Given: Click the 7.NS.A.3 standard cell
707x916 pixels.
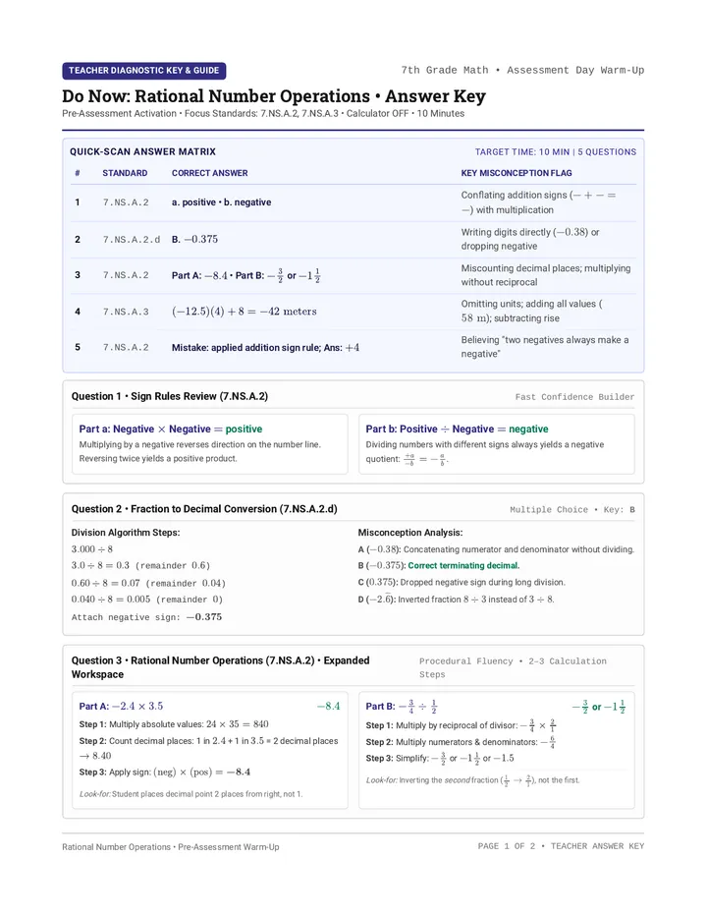Looking at the screenshot, I should (x=126, y=312).
